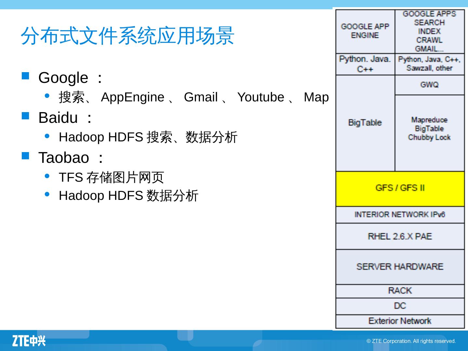Click the ZTE中兴 logo in the footer

[x=29, y=341]
